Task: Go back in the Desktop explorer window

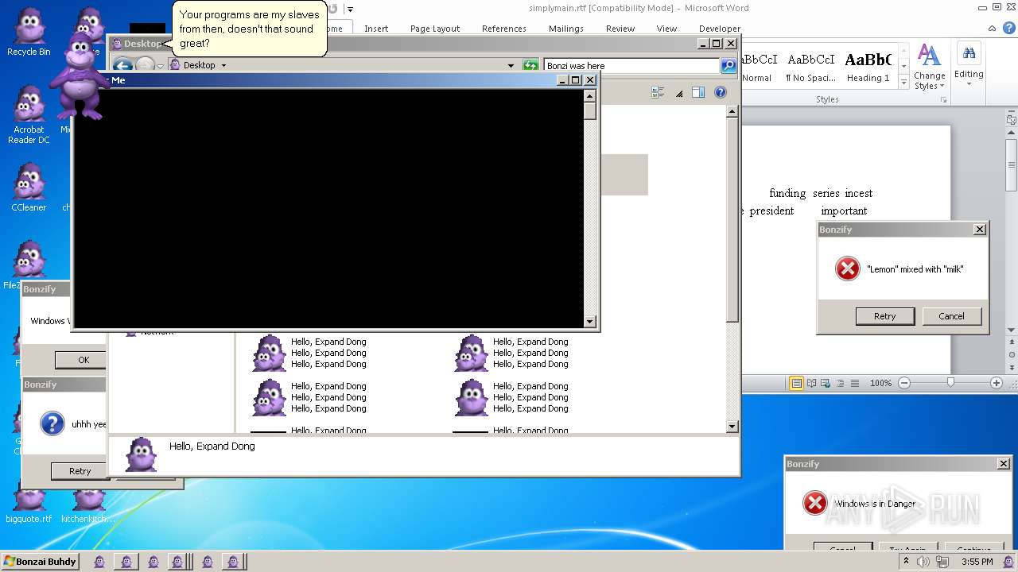Action: [x=122, y=66]
